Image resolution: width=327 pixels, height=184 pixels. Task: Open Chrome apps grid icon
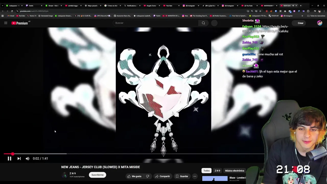(3, 16)
